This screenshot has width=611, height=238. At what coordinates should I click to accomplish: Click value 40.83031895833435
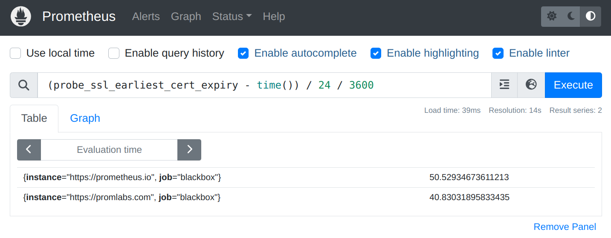469,198
